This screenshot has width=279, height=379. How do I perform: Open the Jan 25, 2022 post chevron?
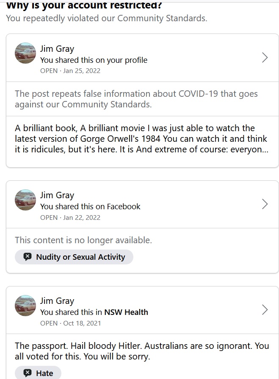click(x=265, y=58)
